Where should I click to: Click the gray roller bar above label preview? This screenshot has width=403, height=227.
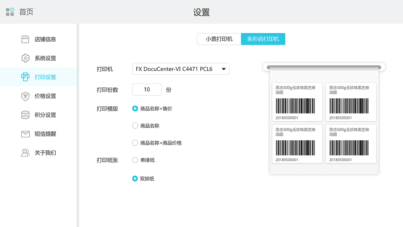324,67
